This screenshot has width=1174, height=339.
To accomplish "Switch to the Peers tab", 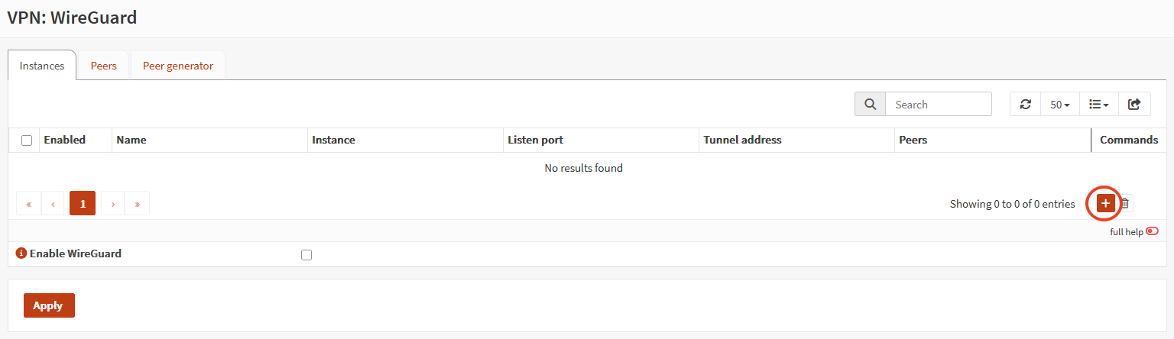I will pos(104,66).
